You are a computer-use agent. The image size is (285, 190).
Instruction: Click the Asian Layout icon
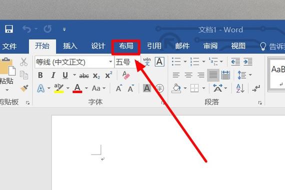coord(217,88)
